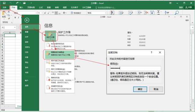This screenshot has width=195, height=112.
Task: Click the Save icon in quick access toolbar
Action: (4, 3)
